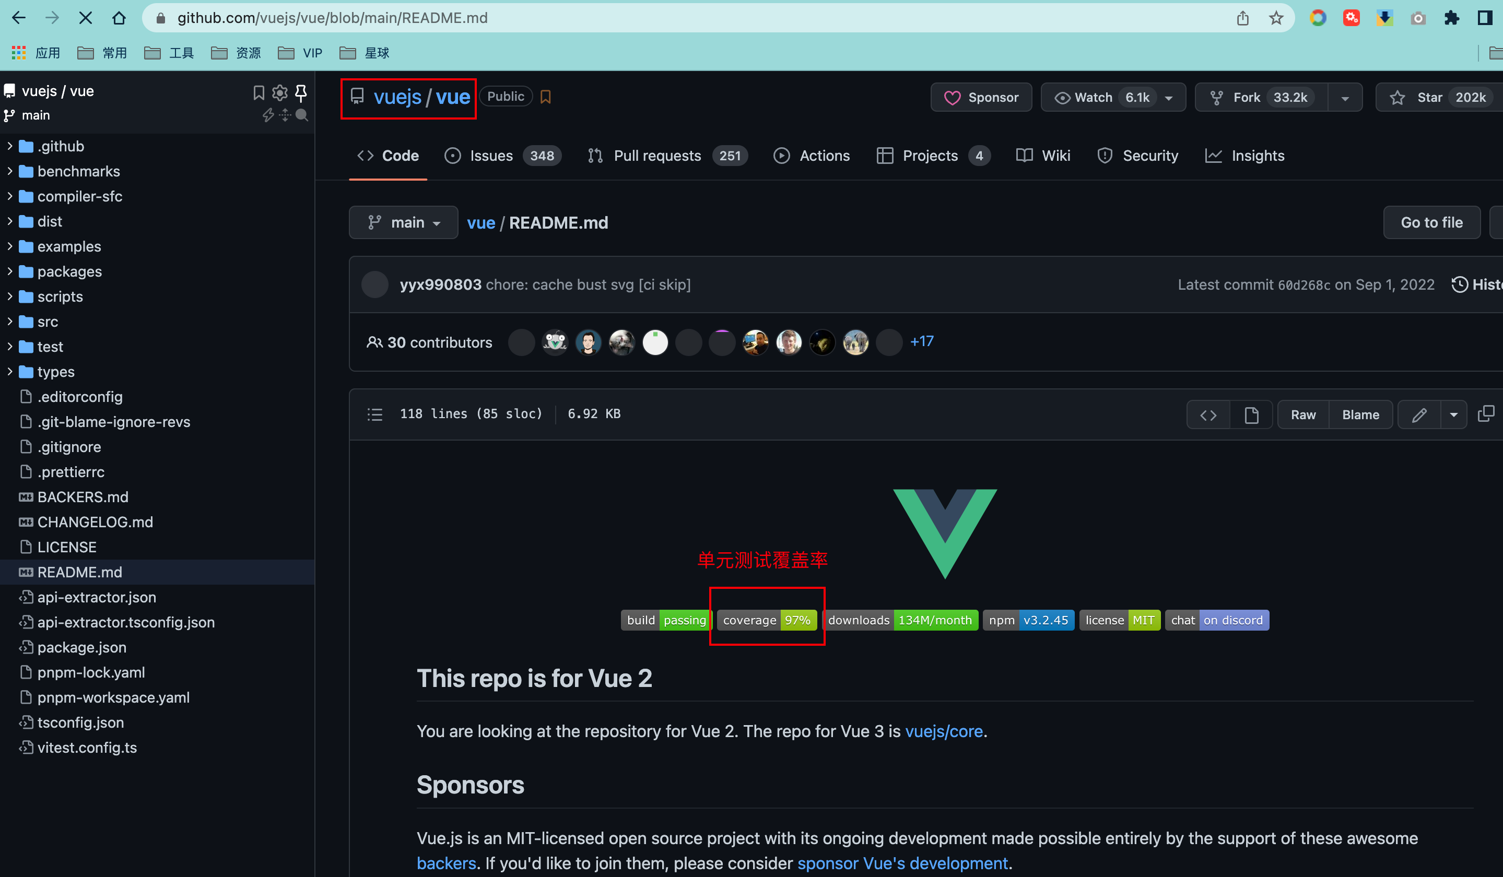The width and height of the screenshot is (1503, 877).
Task: Open the Projects tab
Action: pyautogui.click(x=933, y=156)
